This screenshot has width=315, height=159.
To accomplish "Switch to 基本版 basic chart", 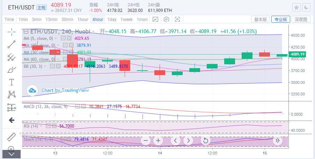I will [261, 19].
